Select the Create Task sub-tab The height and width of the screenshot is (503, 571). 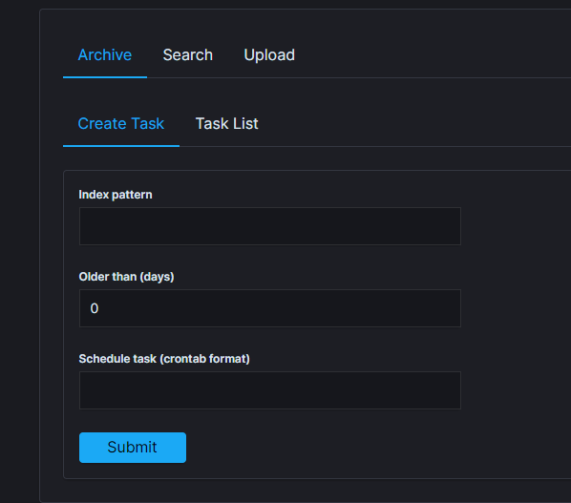(x=121, y=124)
